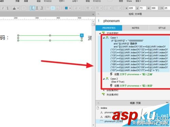Click the footnote number 1 in inspector
The height and width of the screenshot is (127, 170).
click(x=99, y=21)
